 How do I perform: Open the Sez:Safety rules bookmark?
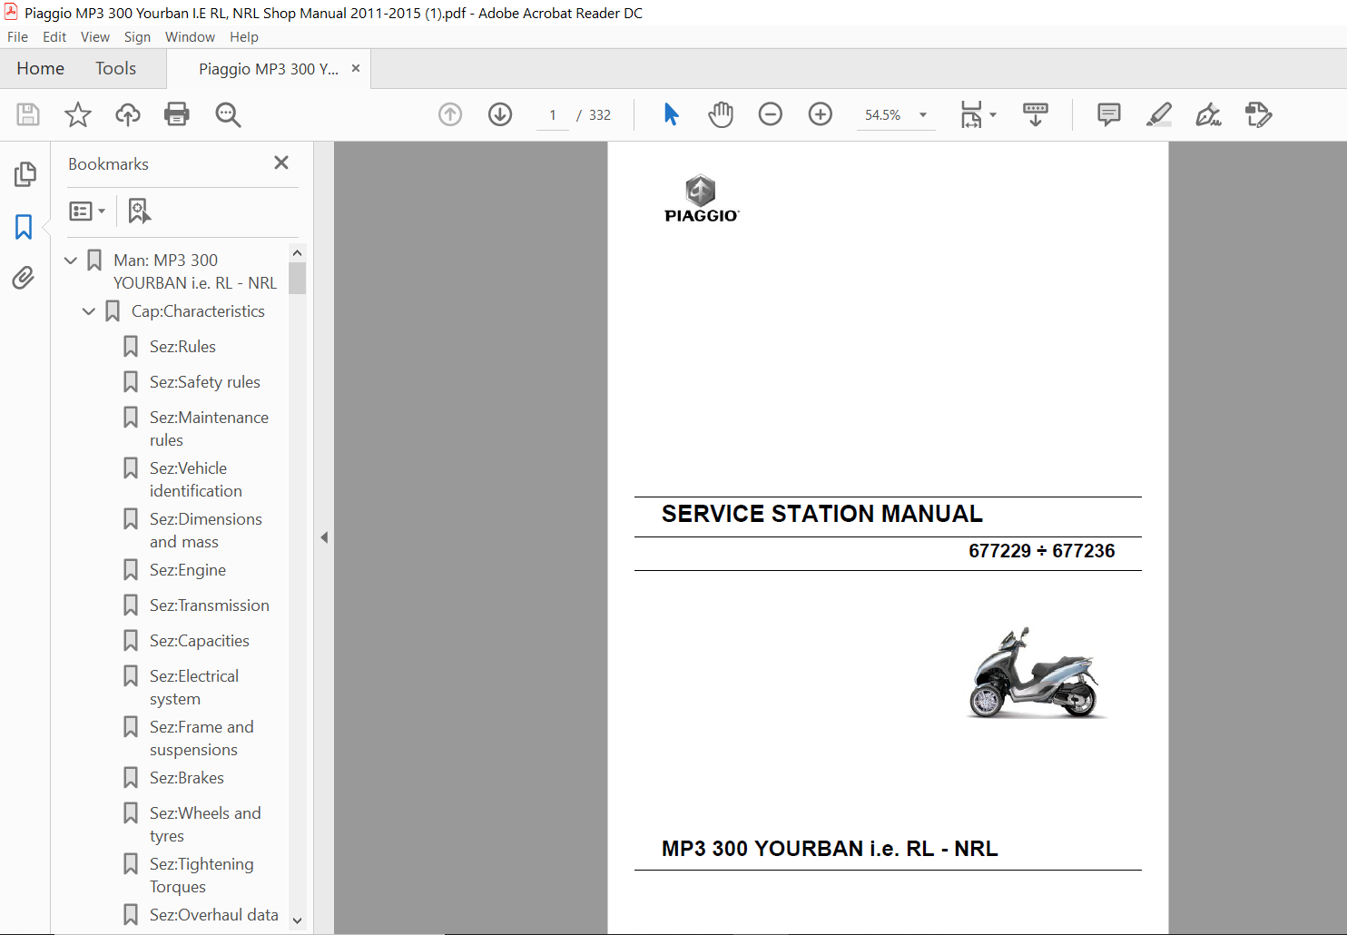tap(205, 382)
